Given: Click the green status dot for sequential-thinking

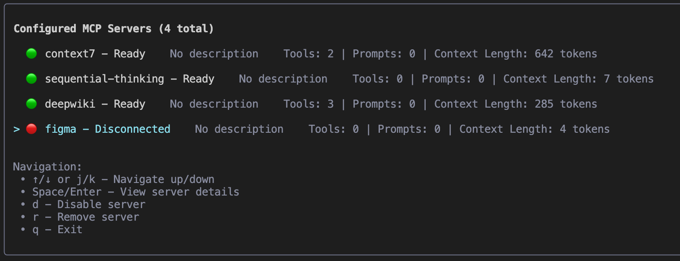Looking at the screenshot, I should coord(31,79).
